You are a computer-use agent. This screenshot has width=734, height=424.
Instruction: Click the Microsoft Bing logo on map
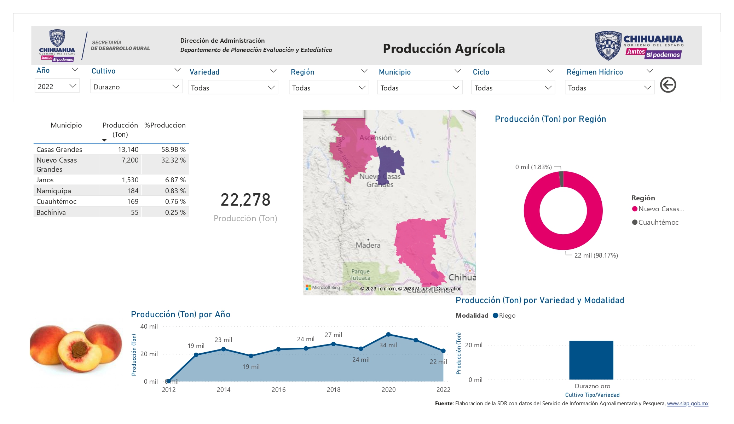click(x=323, y=288)
